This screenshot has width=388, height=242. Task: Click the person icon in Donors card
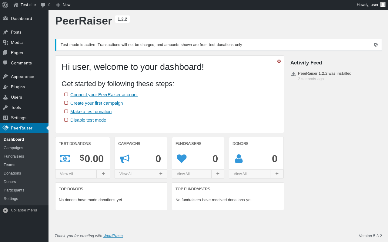pos(239,159)
